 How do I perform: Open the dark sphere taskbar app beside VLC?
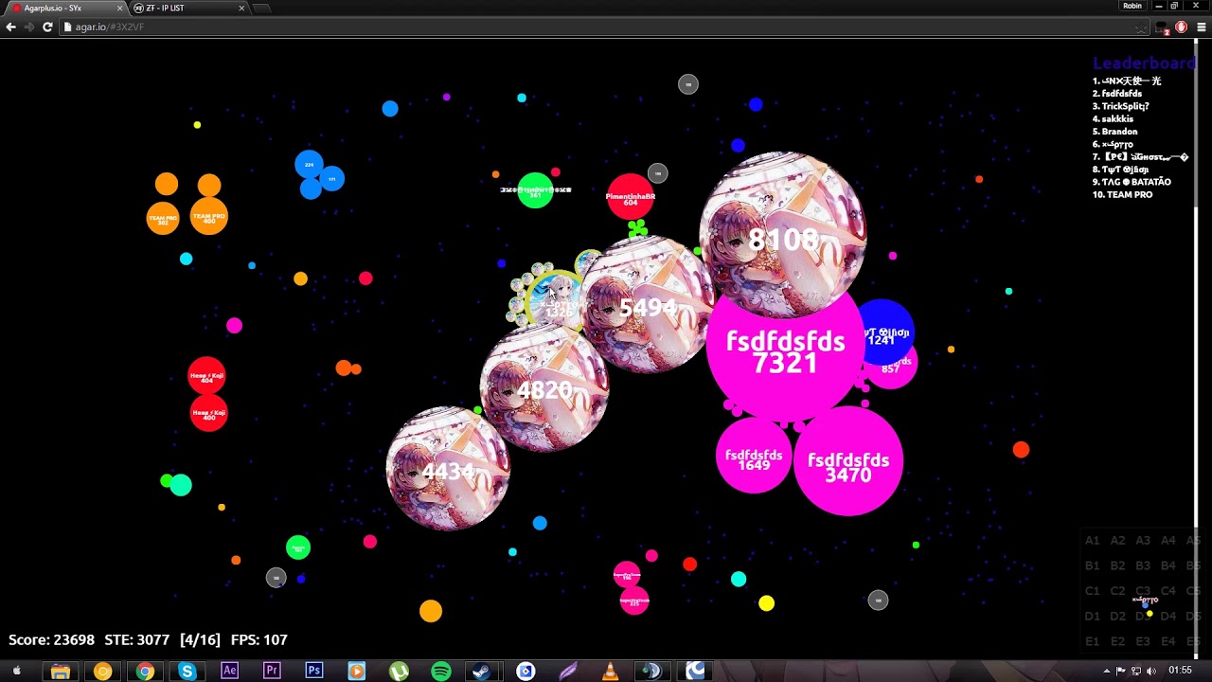652,671
